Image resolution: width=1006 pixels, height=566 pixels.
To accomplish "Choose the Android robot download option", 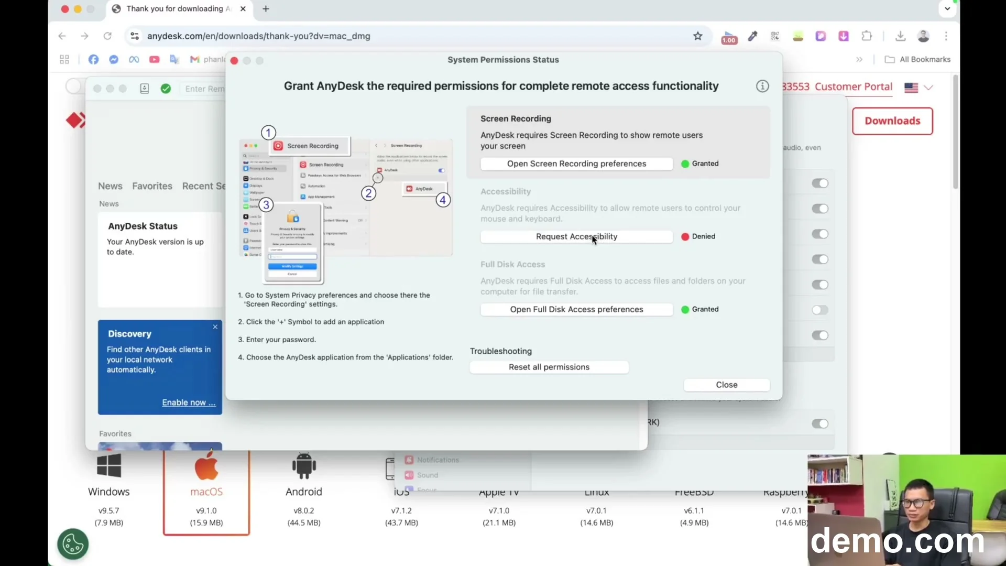I will click(x=304, y=465).
